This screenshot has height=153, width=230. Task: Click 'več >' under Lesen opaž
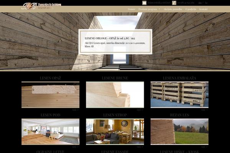(76, 110)
